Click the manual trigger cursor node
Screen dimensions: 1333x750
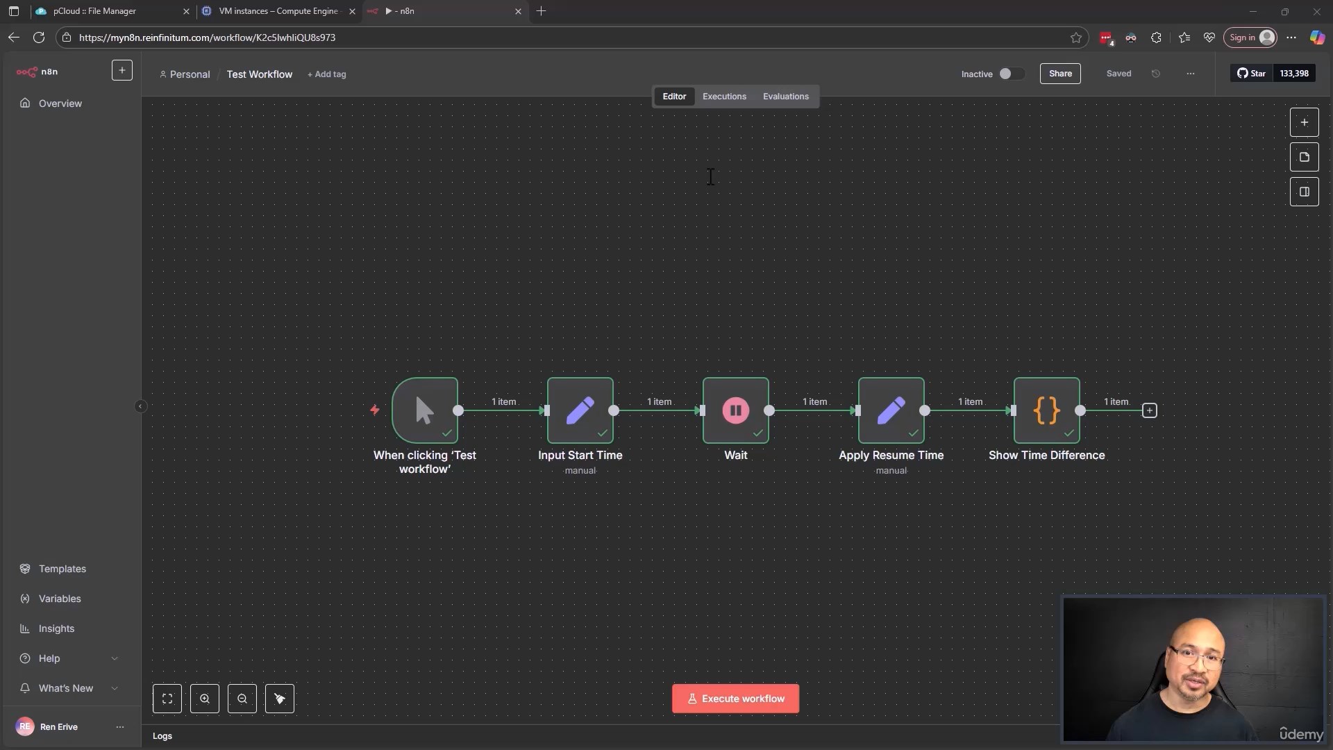pyautogui.click(x=424, y=410)
